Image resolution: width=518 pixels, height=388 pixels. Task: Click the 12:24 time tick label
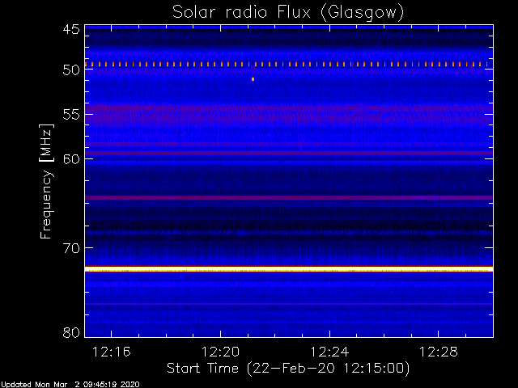329,352
